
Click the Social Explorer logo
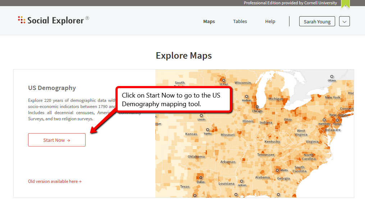[x=53, y=20]
